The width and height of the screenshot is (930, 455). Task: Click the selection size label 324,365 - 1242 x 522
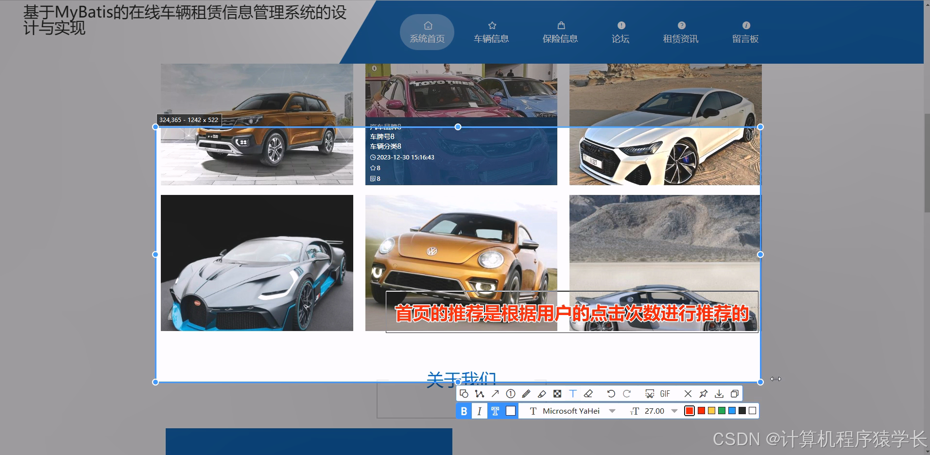[x=189, y=120]
